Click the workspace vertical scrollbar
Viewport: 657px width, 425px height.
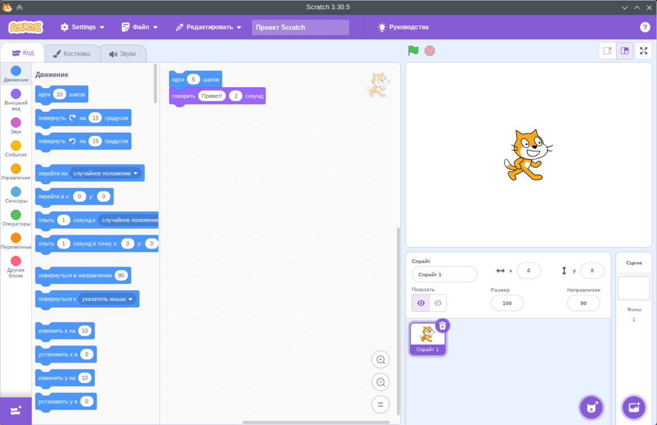pos(398,321)
